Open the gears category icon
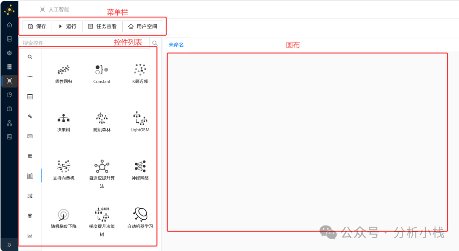 30,116
